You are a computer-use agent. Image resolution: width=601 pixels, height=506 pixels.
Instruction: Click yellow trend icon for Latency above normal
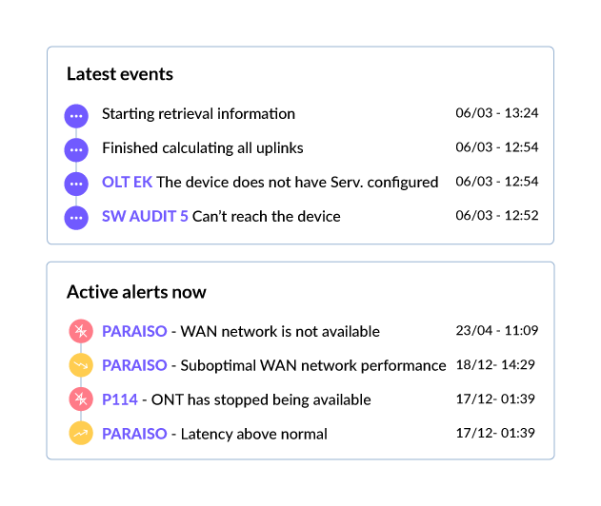point(81,434)
